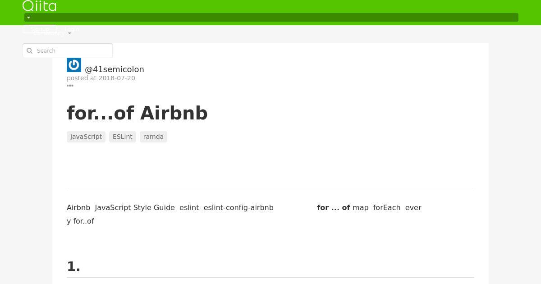Click the Signup button

[40, 29]
